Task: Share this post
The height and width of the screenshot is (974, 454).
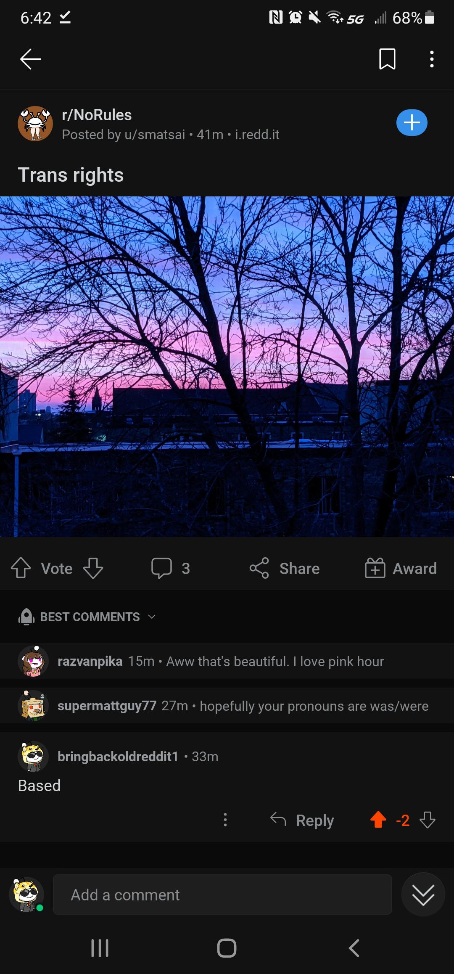Action: pos(284,568)
